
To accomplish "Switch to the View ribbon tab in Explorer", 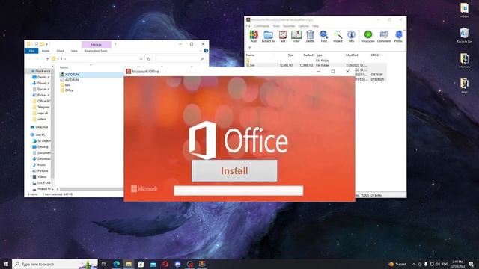I will click(74, 51).
